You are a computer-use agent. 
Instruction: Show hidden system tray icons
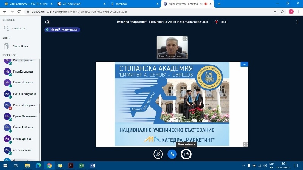[244, 165]
